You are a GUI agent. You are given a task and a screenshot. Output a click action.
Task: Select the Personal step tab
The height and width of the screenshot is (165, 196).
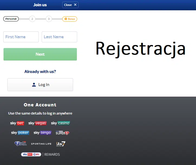point(11,19)
